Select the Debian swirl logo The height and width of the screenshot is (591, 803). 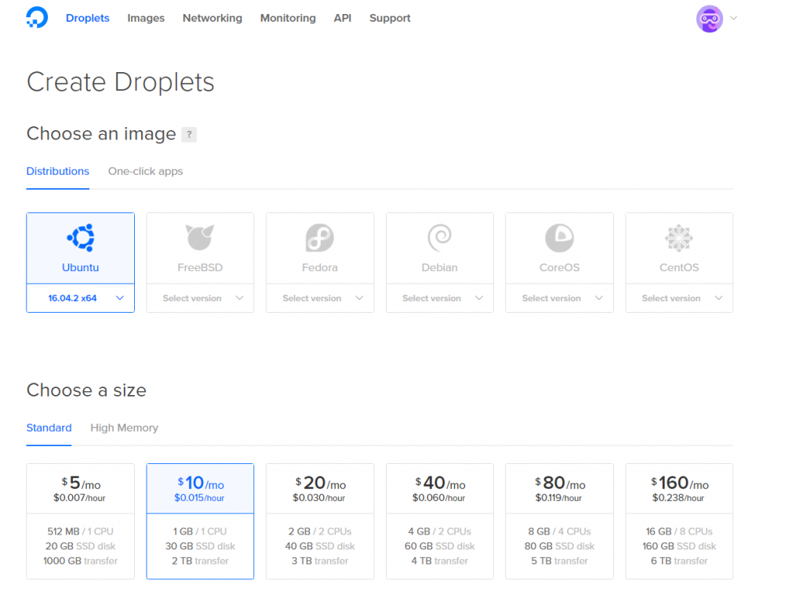tap(439, 237)
